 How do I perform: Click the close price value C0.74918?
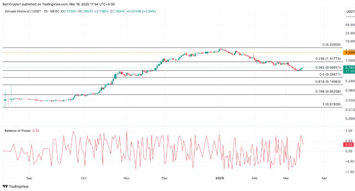click(x=118, y=11)
